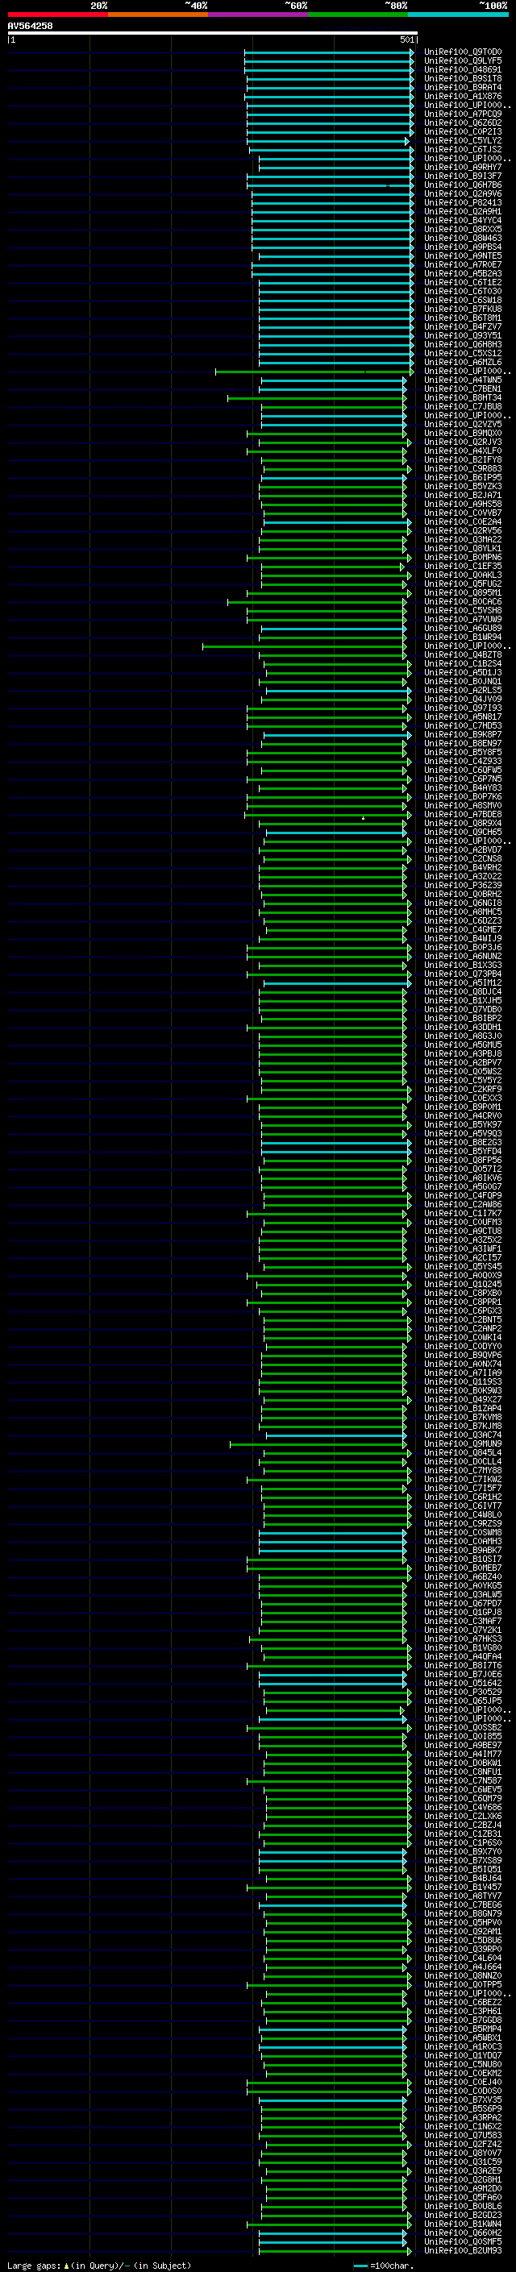Open the UniRef100_B2IFY8 hit
This screenshot has width=516, height=2272.
pyautogui.click(x=462, y=459)
